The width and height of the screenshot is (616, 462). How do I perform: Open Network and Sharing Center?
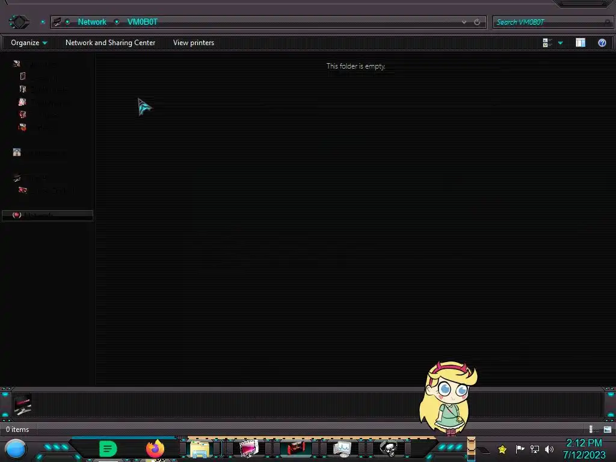(x=111, y=43)
